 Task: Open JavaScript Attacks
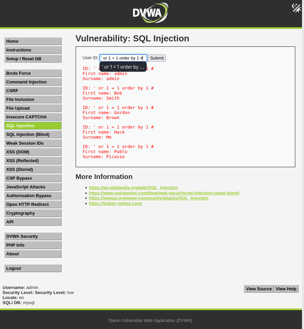coord(33,187)
